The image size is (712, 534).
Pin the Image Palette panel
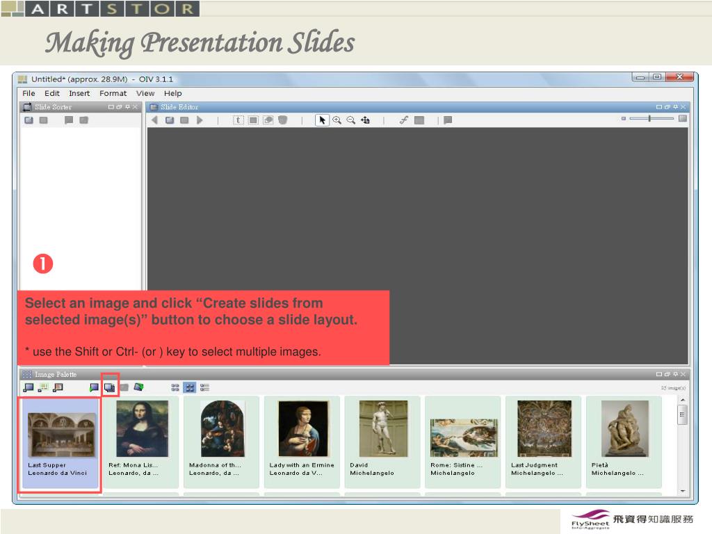[675, 374]
